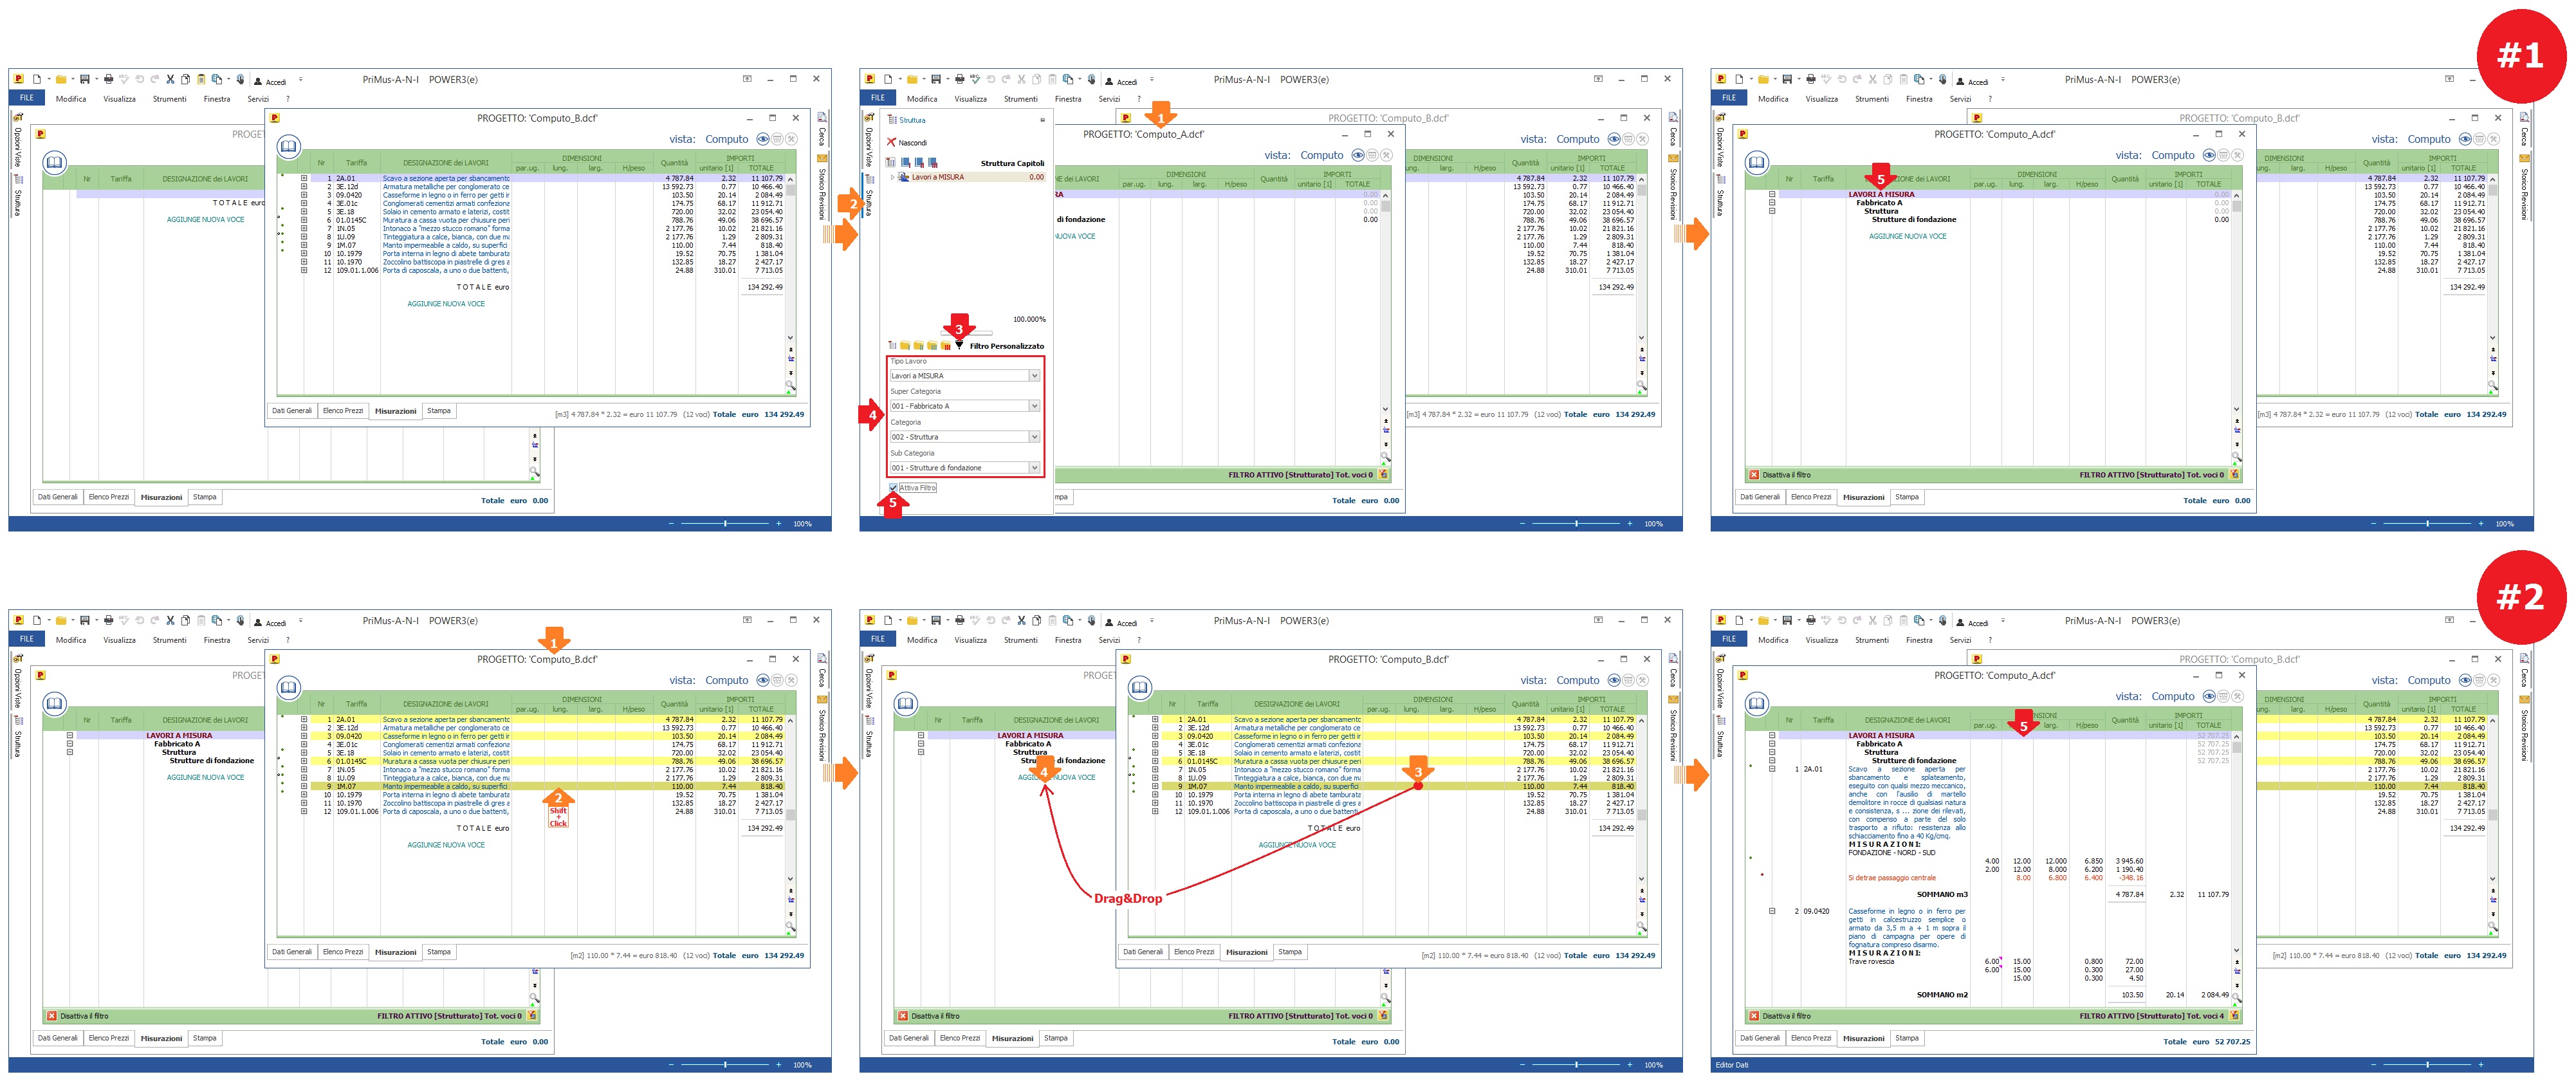Click the first yellow folder icon in filter row
Screen dimensions: 2576x1081
point(906,346)
